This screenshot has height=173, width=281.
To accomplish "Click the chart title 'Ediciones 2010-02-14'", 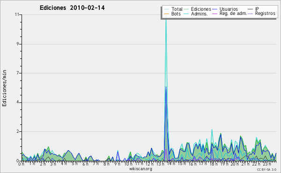I will pos(72,8).
